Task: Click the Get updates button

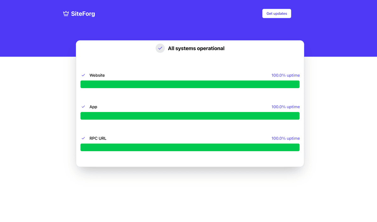Action: (276, 13)
